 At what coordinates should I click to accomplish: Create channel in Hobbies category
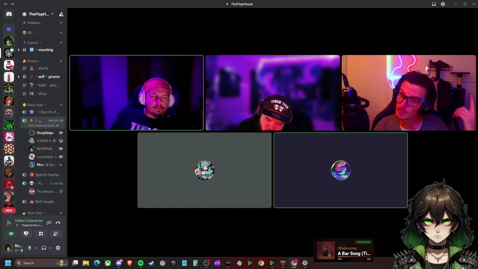[61, 23]
